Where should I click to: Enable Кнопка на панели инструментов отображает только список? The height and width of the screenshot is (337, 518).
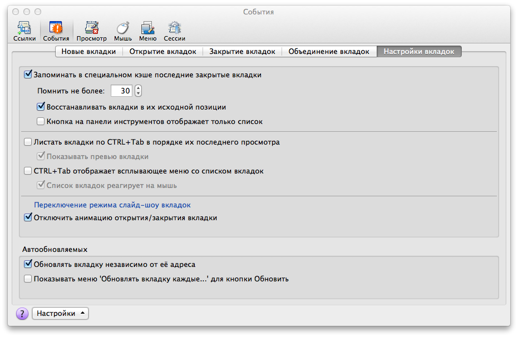(x=41, y=121)
